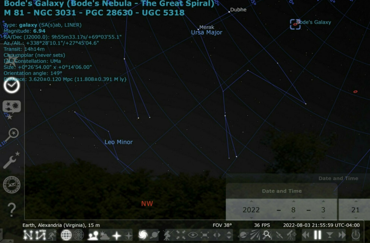Open sky and viewing options icon
The width and height of the screenshot is (370, 243).
click(11, 110)
